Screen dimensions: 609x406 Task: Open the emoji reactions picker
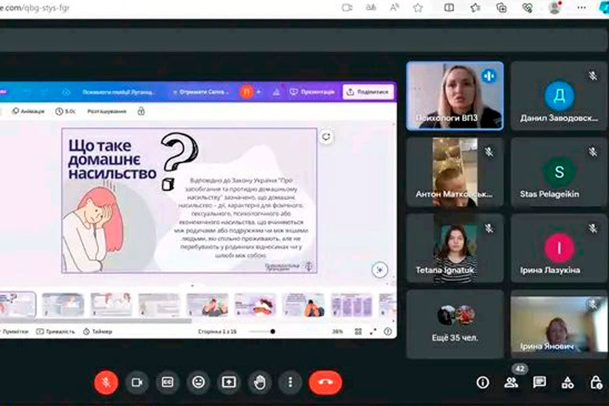tap(198, 382)
